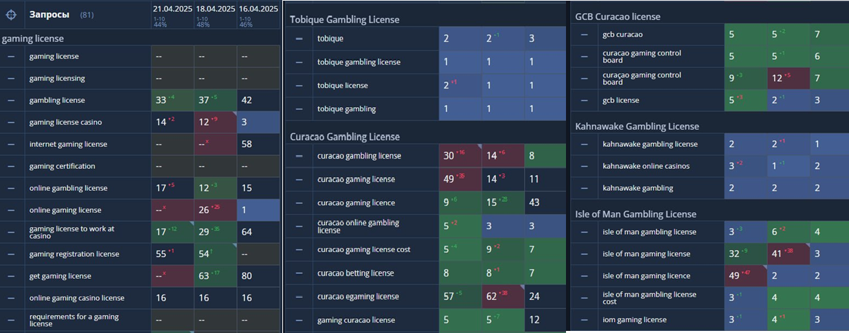Click the minus icon next to curacao betting license
This screenshot has width=849, height=333.
pyautogui.click(x=299, y=273)
